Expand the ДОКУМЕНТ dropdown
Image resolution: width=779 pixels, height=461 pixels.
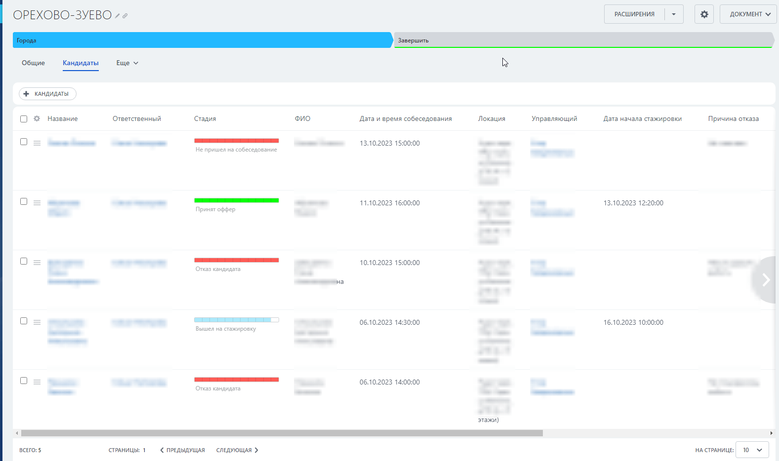pyautogui.click(x=748, y=14)
